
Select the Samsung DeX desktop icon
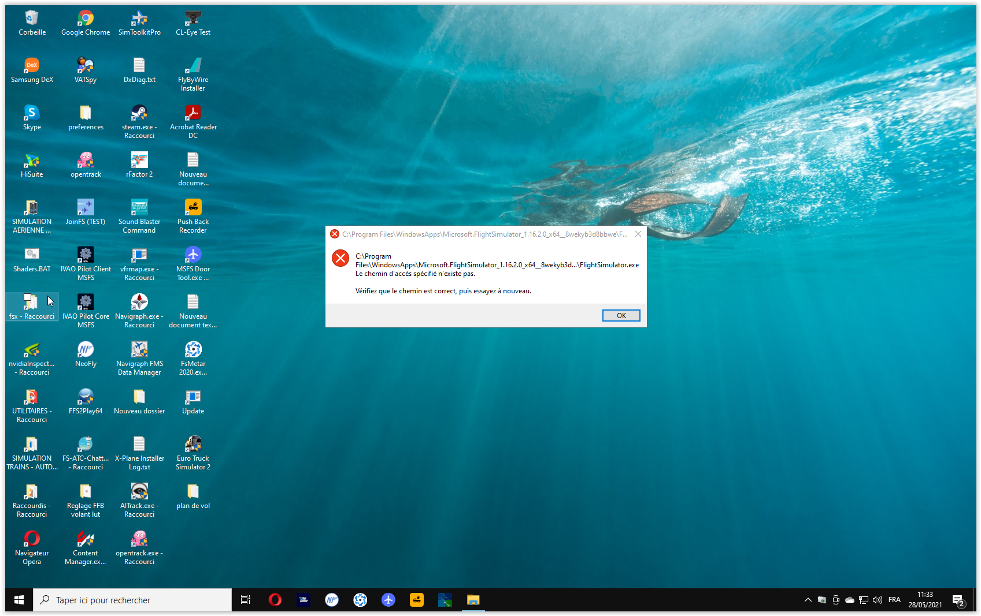tap(32, 70)
